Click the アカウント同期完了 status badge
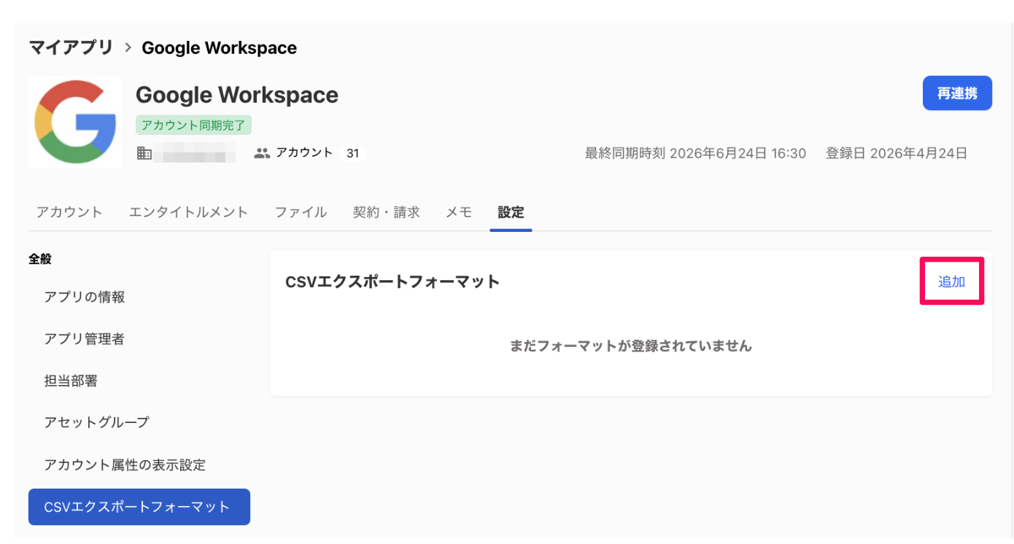The width and height of the screenshot is (1014, 544). pos(193,125)
